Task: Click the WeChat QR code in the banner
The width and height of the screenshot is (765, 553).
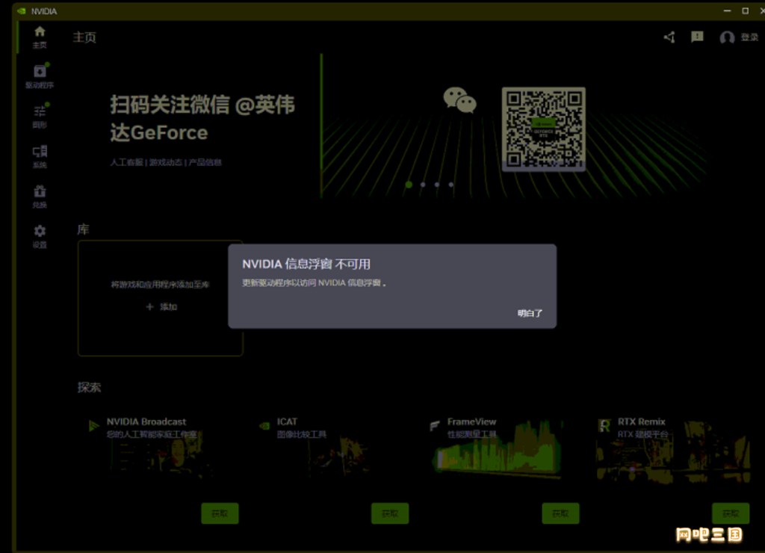Action: pos(544,129)
